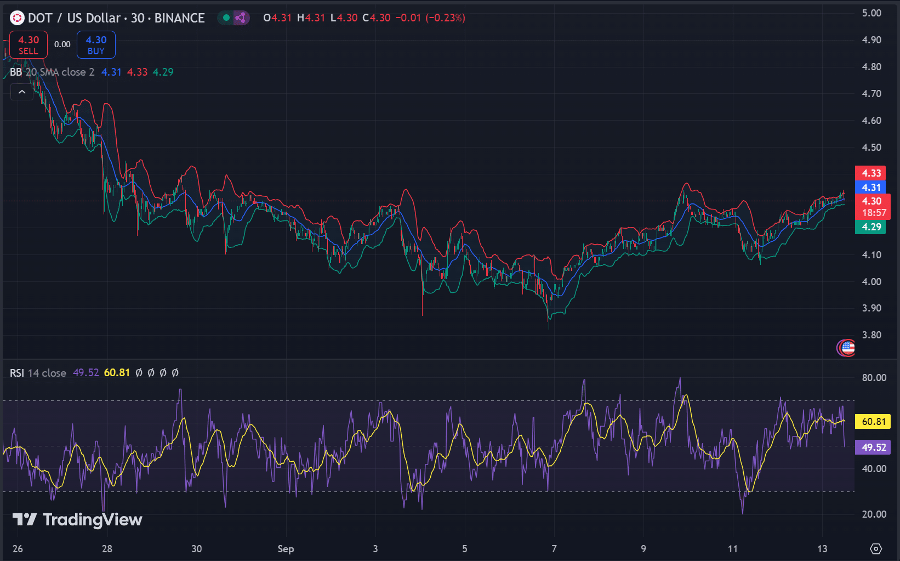Click the Sep month label on time axis
The width and height of the screenshot is (900, 561).
click(x=286, y=549)
